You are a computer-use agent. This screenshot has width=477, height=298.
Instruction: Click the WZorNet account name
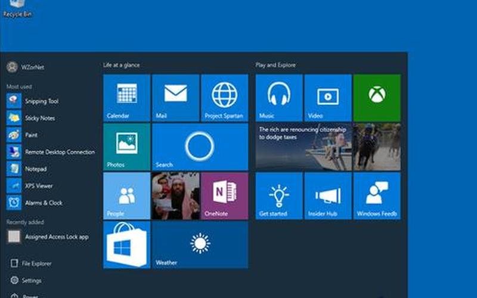[33, 67]
